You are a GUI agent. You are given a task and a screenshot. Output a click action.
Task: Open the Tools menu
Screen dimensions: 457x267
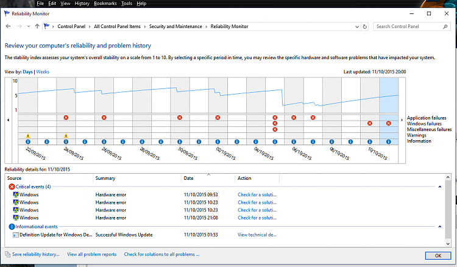click(127, 3)
